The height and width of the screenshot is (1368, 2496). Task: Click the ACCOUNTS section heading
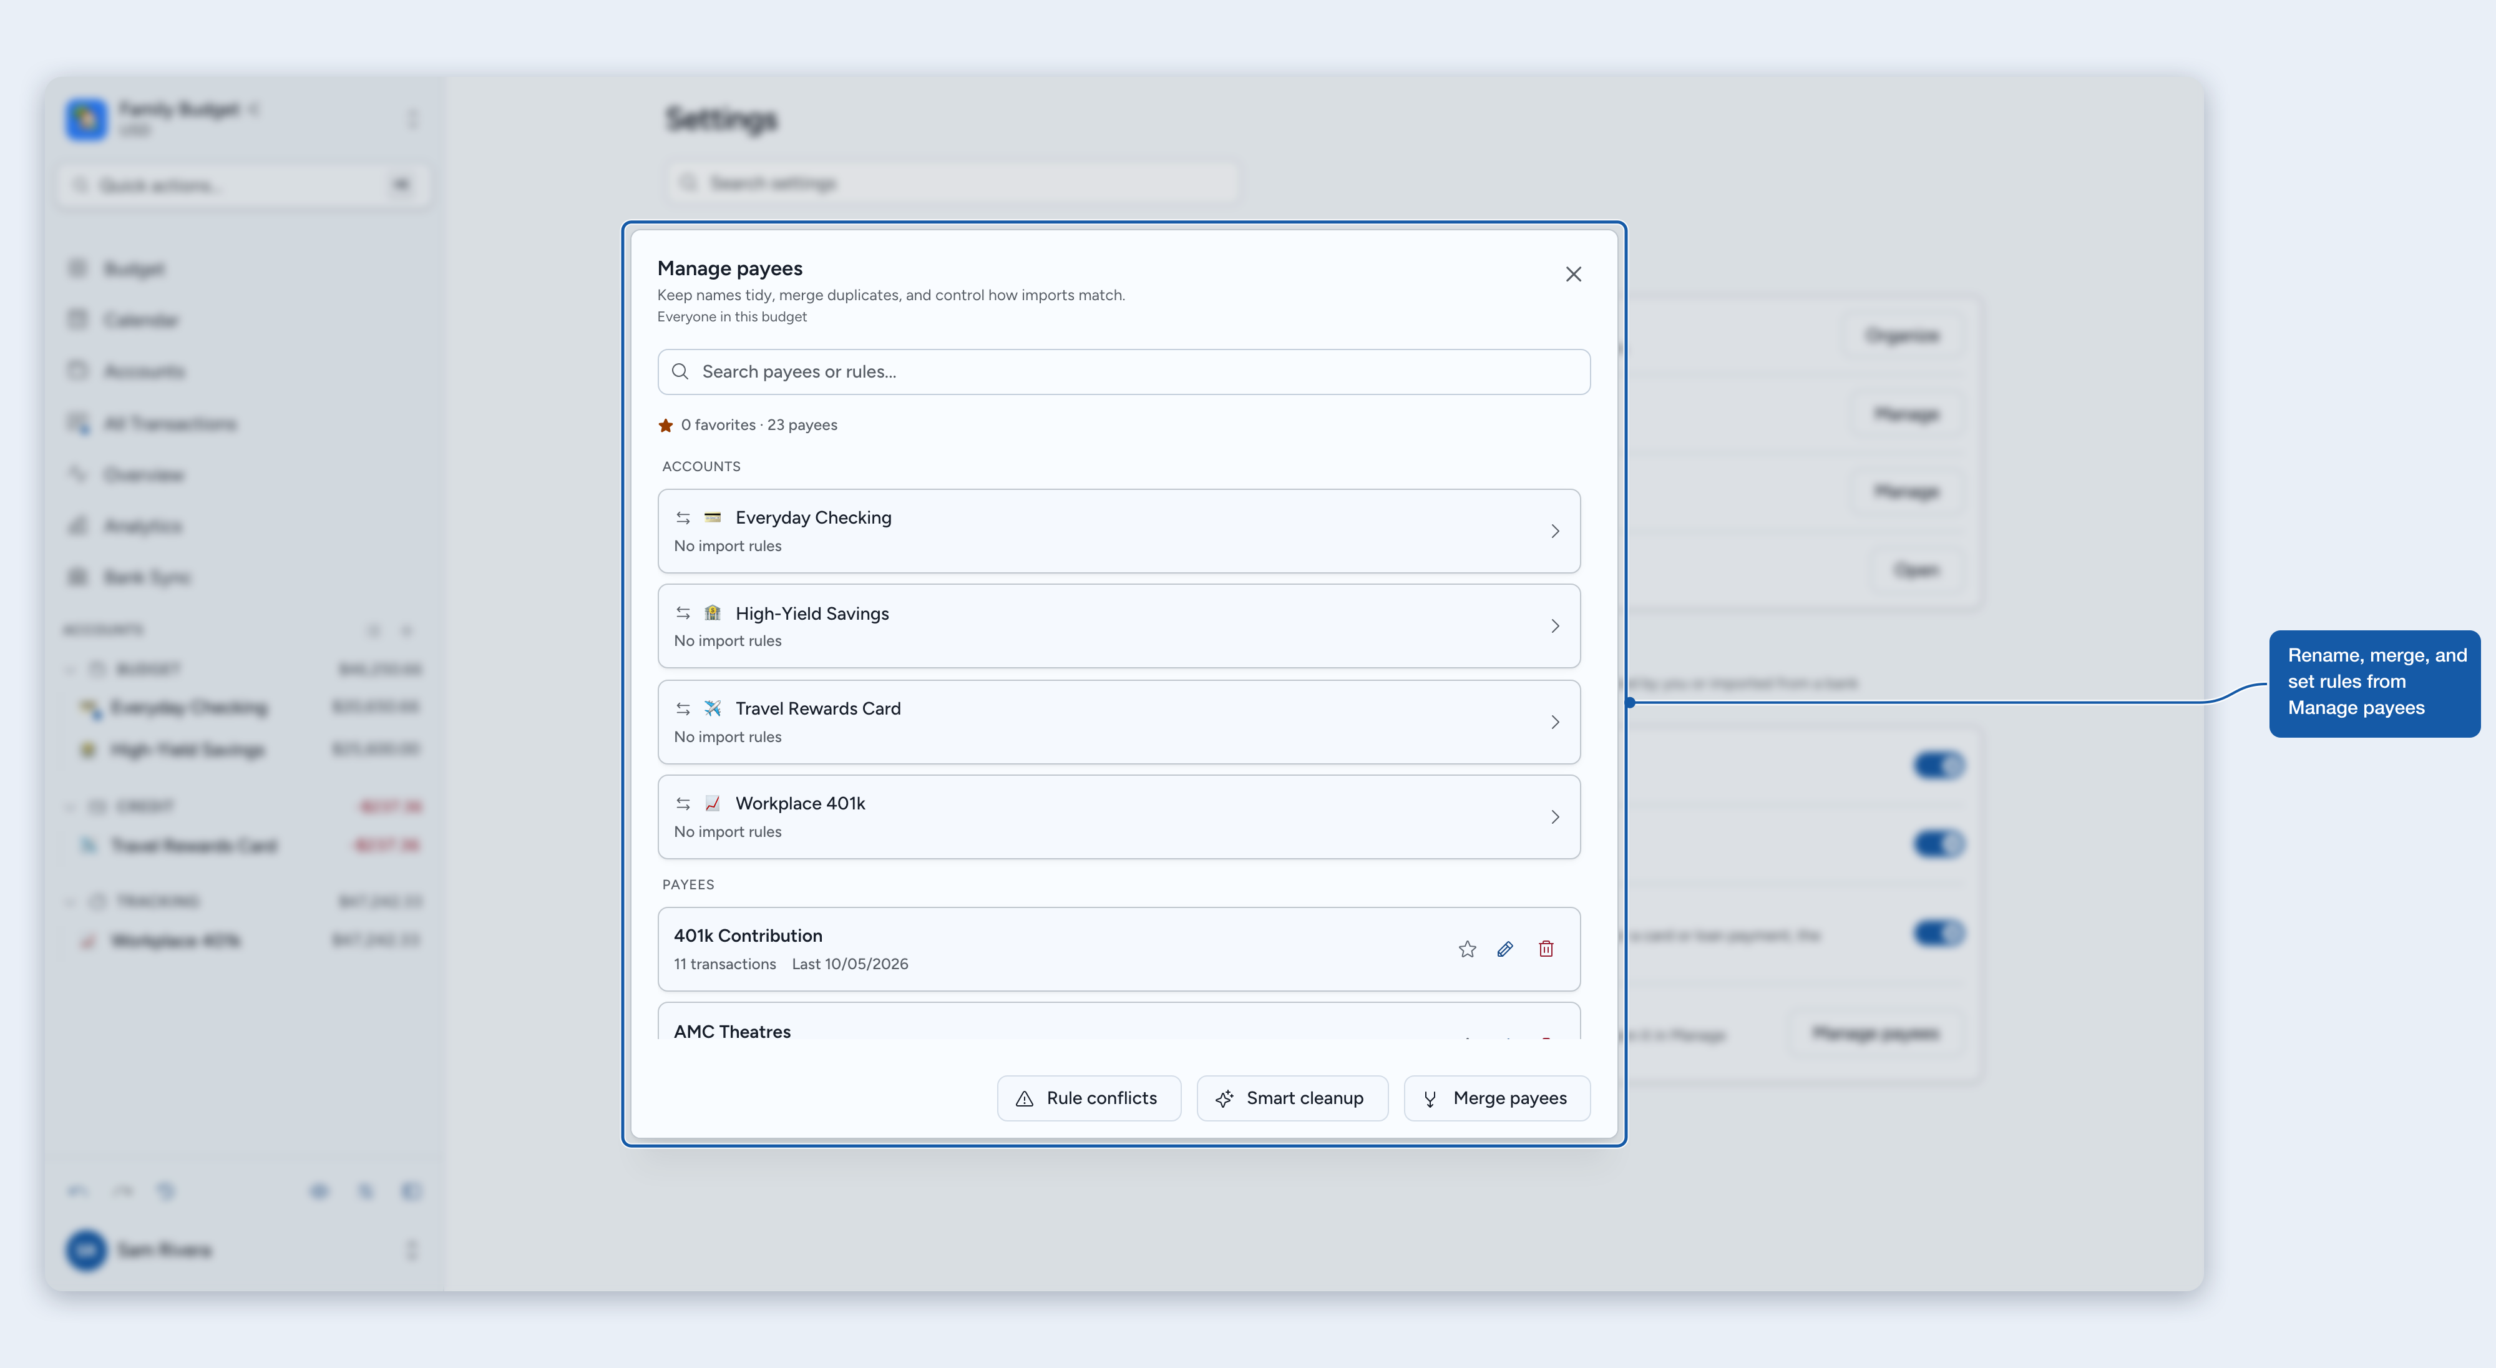tap(701, 467)
